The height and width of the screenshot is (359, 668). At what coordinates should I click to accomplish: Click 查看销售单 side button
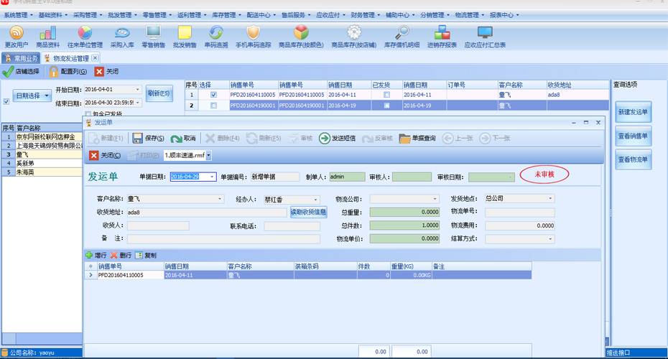click(633, 136)
